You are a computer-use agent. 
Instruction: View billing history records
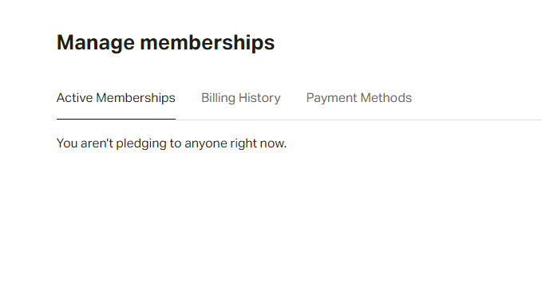[x=240, y=98]
